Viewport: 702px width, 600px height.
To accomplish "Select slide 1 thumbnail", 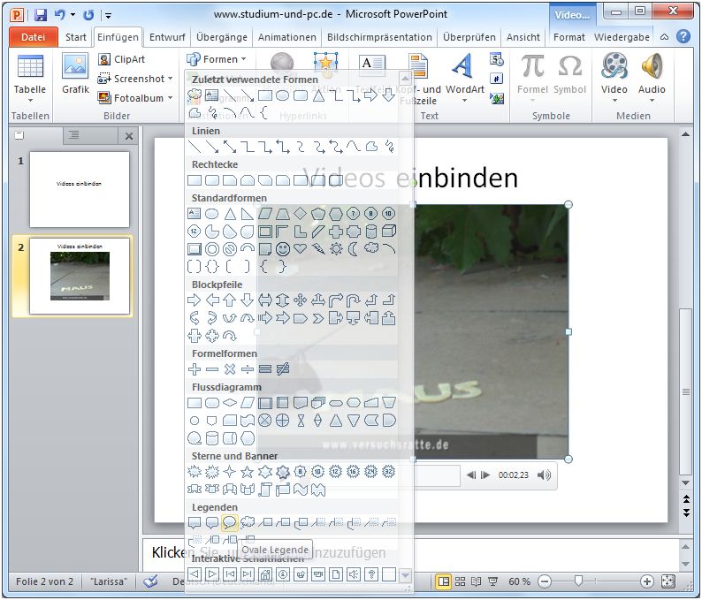I will 80,189.
